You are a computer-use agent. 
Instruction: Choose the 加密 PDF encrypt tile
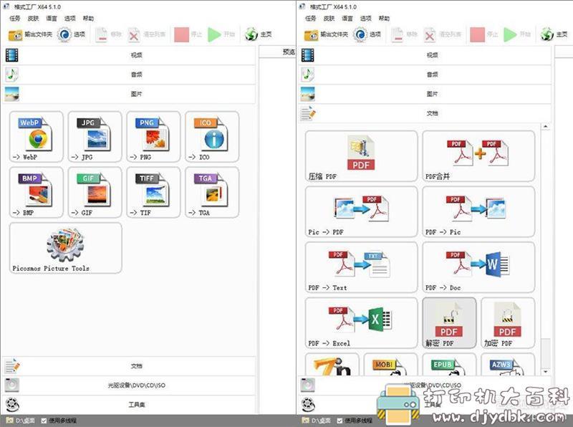coord(508,323)
